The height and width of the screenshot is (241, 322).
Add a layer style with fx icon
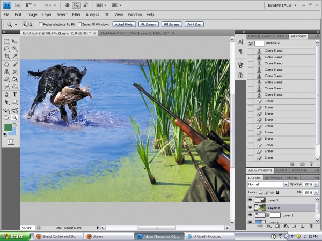point(269,226)
